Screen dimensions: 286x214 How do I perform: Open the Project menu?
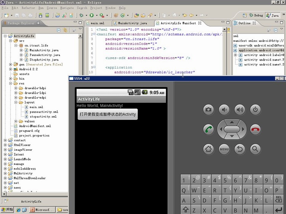(x=96, y=8)
